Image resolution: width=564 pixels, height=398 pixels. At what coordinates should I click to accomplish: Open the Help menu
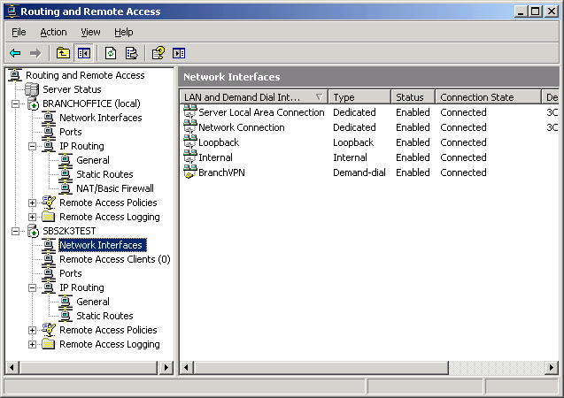(x=124, y=32)
